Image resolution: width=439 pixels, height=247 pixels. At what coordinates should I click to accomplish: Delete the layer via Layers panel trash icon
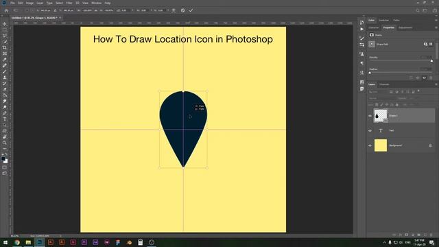431,235
